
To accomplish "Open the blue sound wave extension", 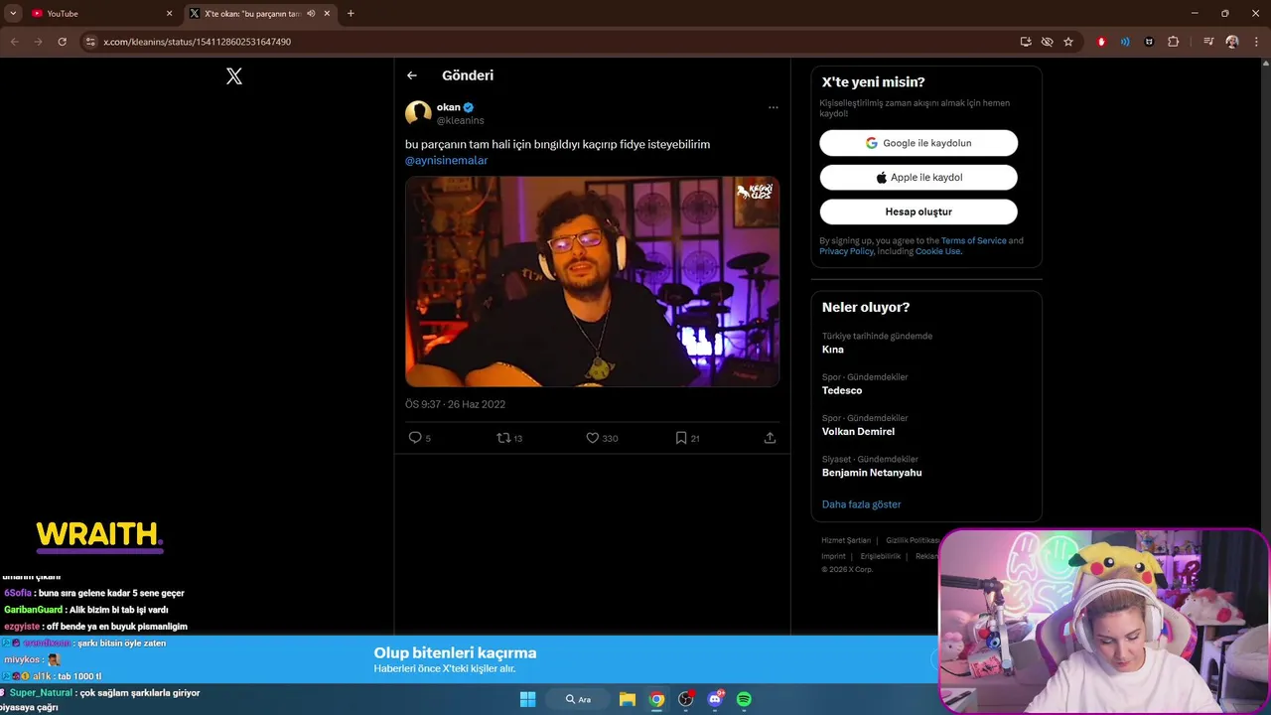I will point(1125,42).
